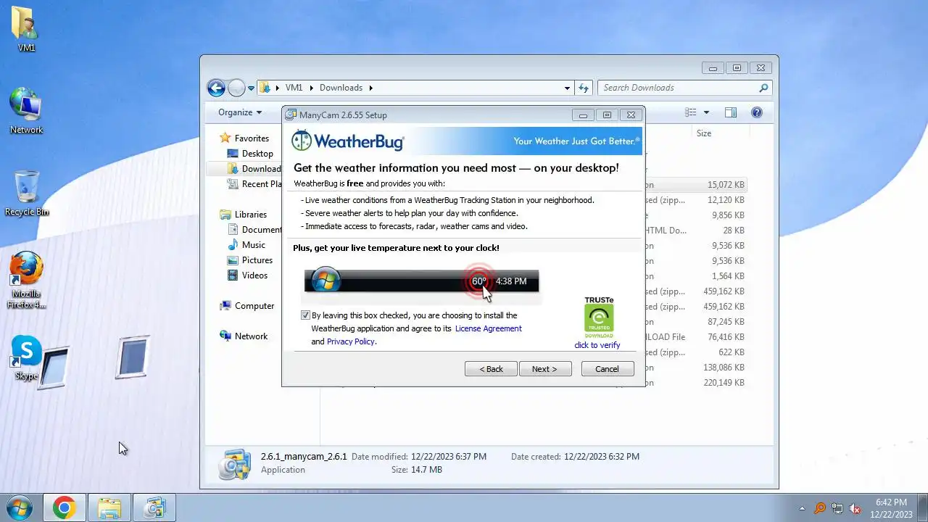The image size is (928, 522).
Task: Switch to Explorer in the taskbar
Action: [x=109, y=508]
